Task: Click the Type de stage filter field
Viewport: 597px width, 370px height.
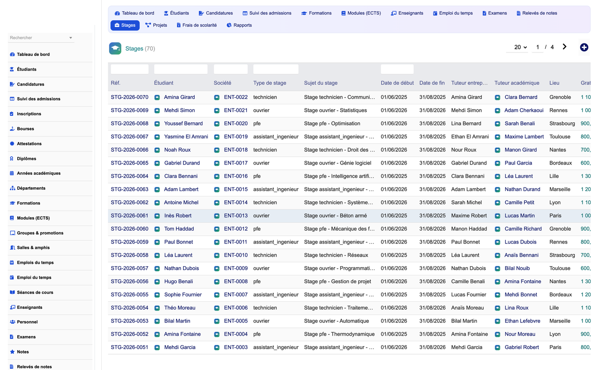Action: [276, 69]
